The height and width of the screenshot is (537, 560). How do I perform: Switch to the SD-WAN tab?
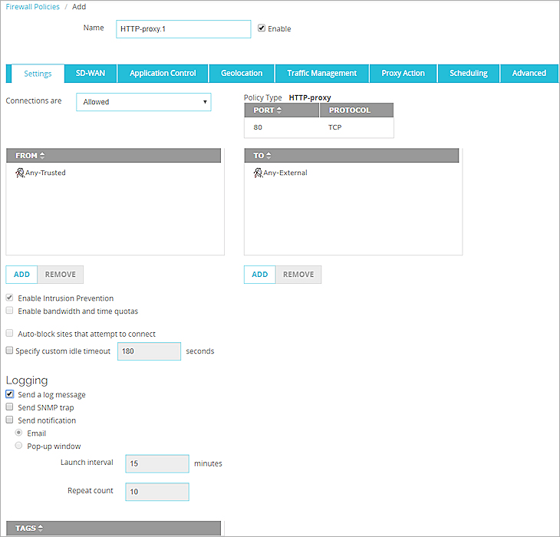91,74
